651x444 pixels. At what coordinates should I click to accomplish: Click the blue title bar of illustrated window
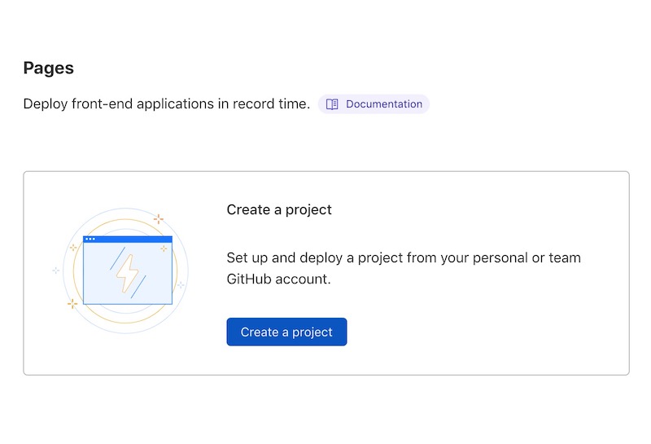(128, 239)
